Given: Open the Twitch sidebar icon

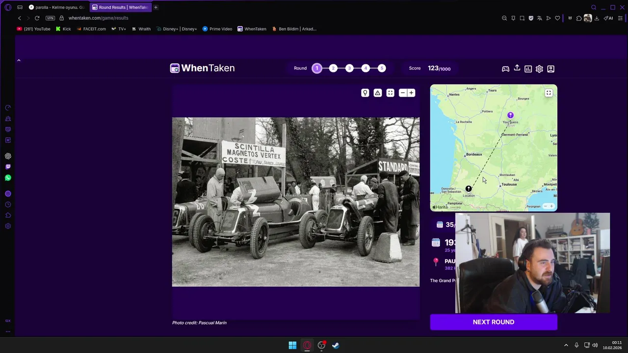Looking at the screenshot, I should point(8,167).
